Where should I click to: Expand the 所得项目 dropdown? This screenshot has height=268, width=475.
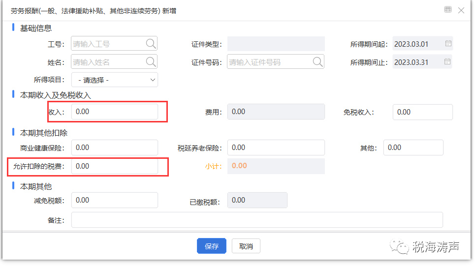coord(115,80)
